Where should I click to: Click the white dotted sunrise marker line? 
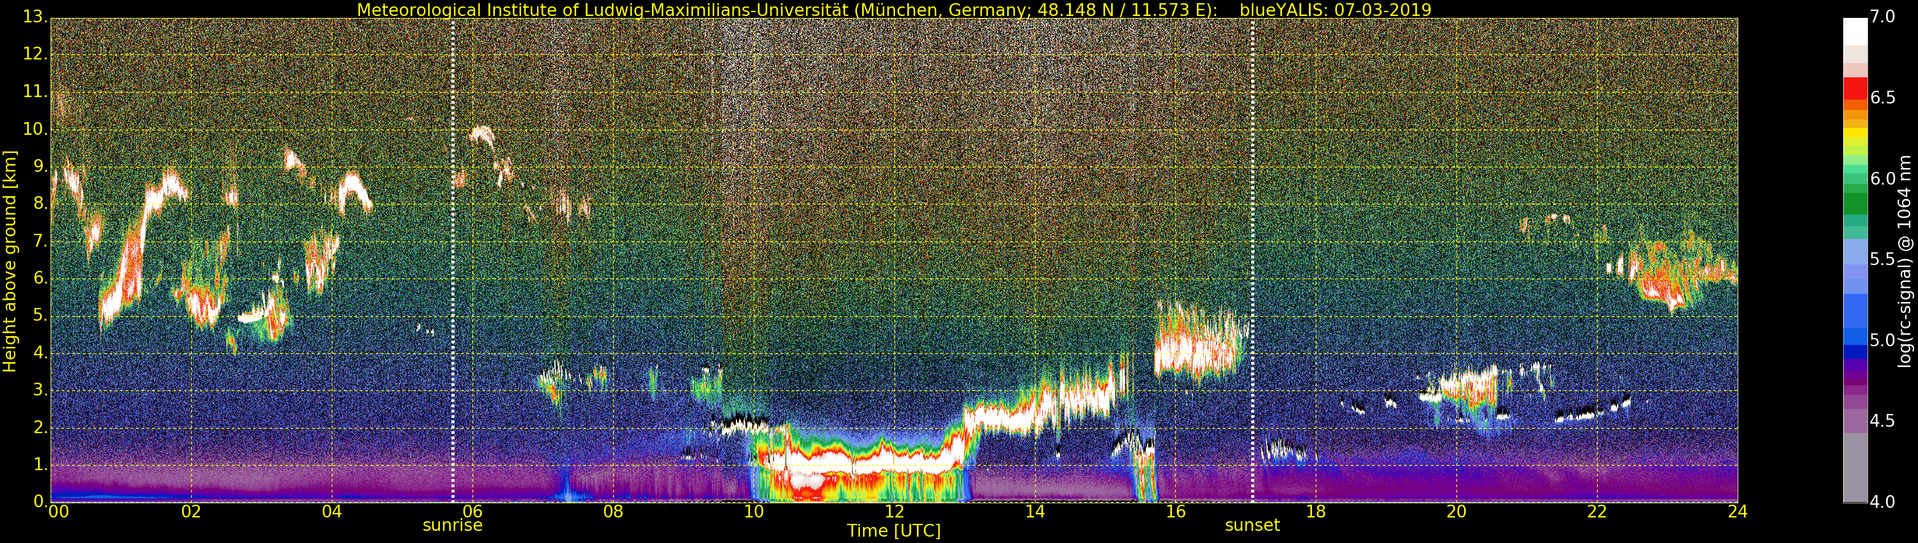pyautogui.click(x=453, y=261)
